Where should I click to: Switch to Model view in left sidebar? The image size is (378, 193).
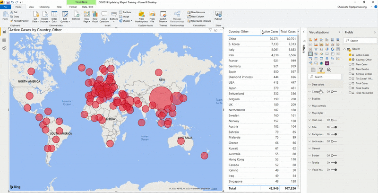pos(4,48)
